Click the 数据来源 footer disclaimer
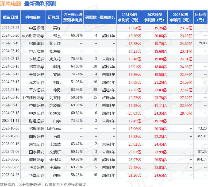Screen dimensions: 208x187 click(43, 185)
